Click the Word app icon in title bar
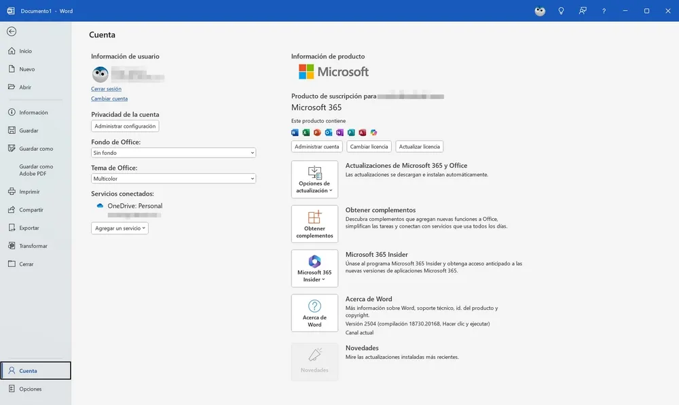 [x=11, y=11]
